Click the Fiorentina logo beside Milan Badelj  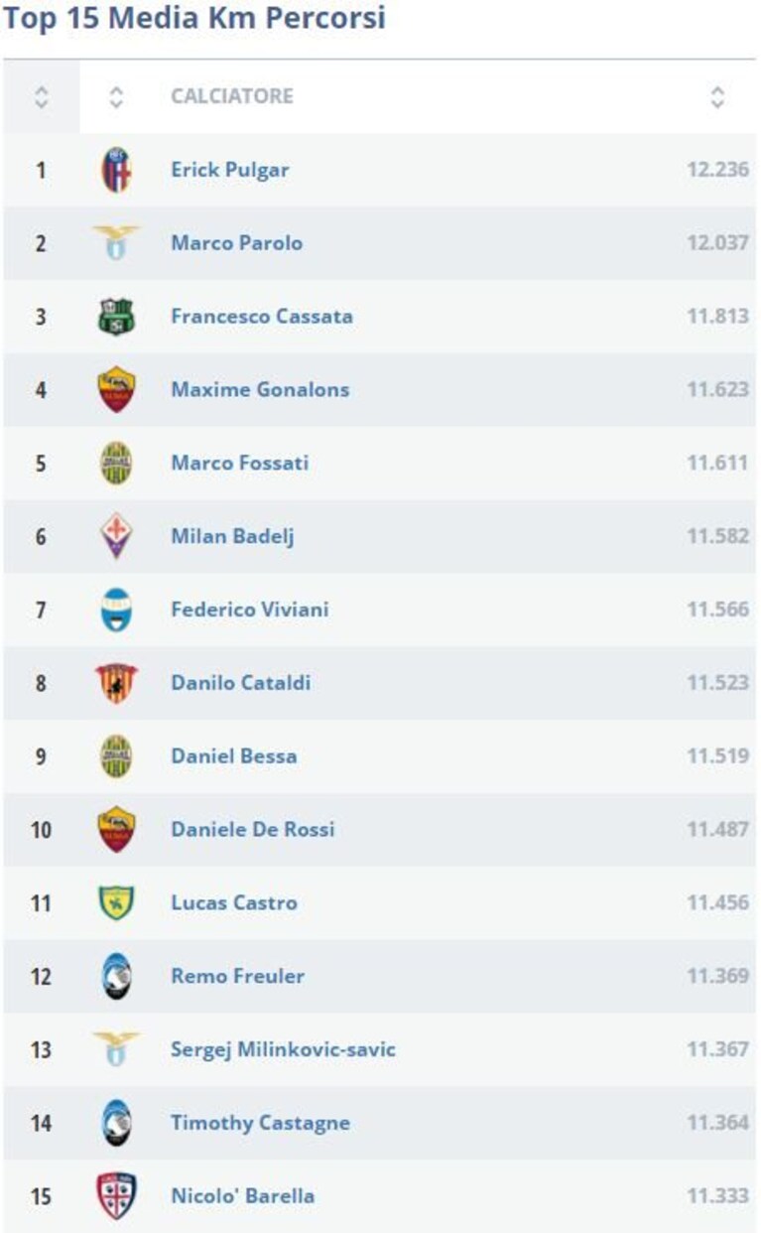(x=116, y=536)
